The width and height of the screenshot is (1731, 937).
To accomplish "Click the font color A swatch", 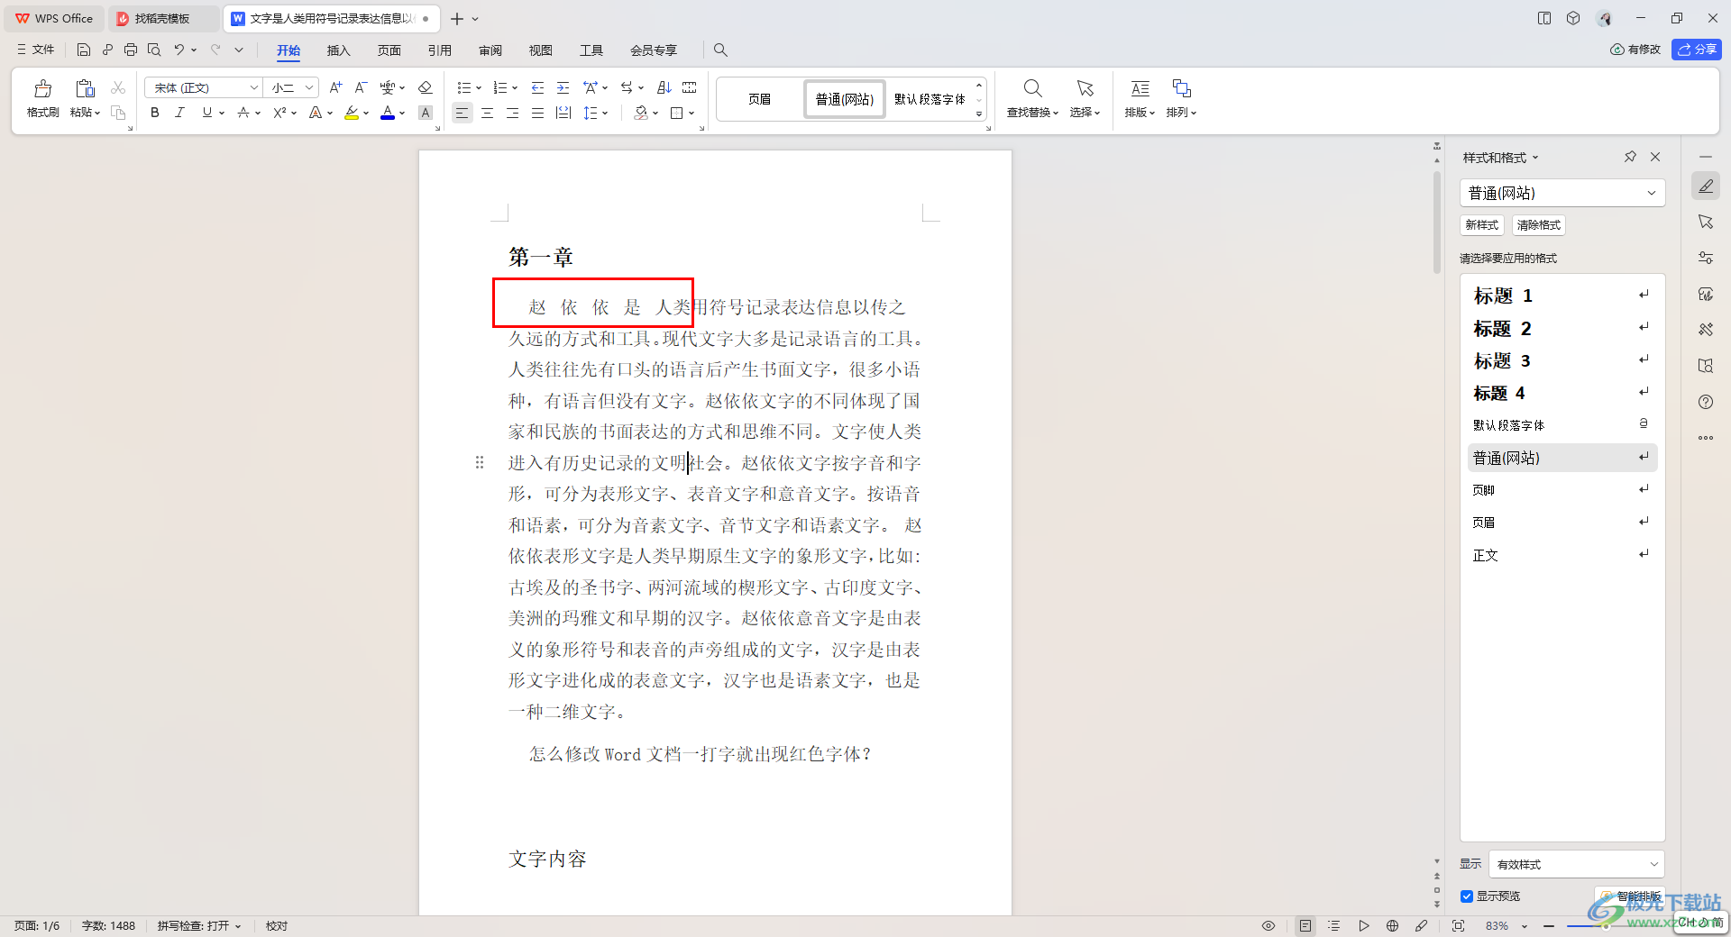I will click(x=388, y=113).
